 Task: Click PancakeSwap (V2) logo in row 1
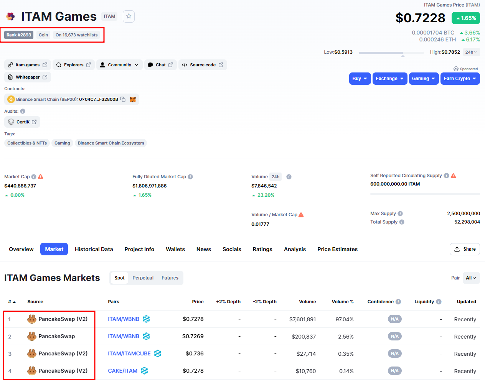(32, 319)
